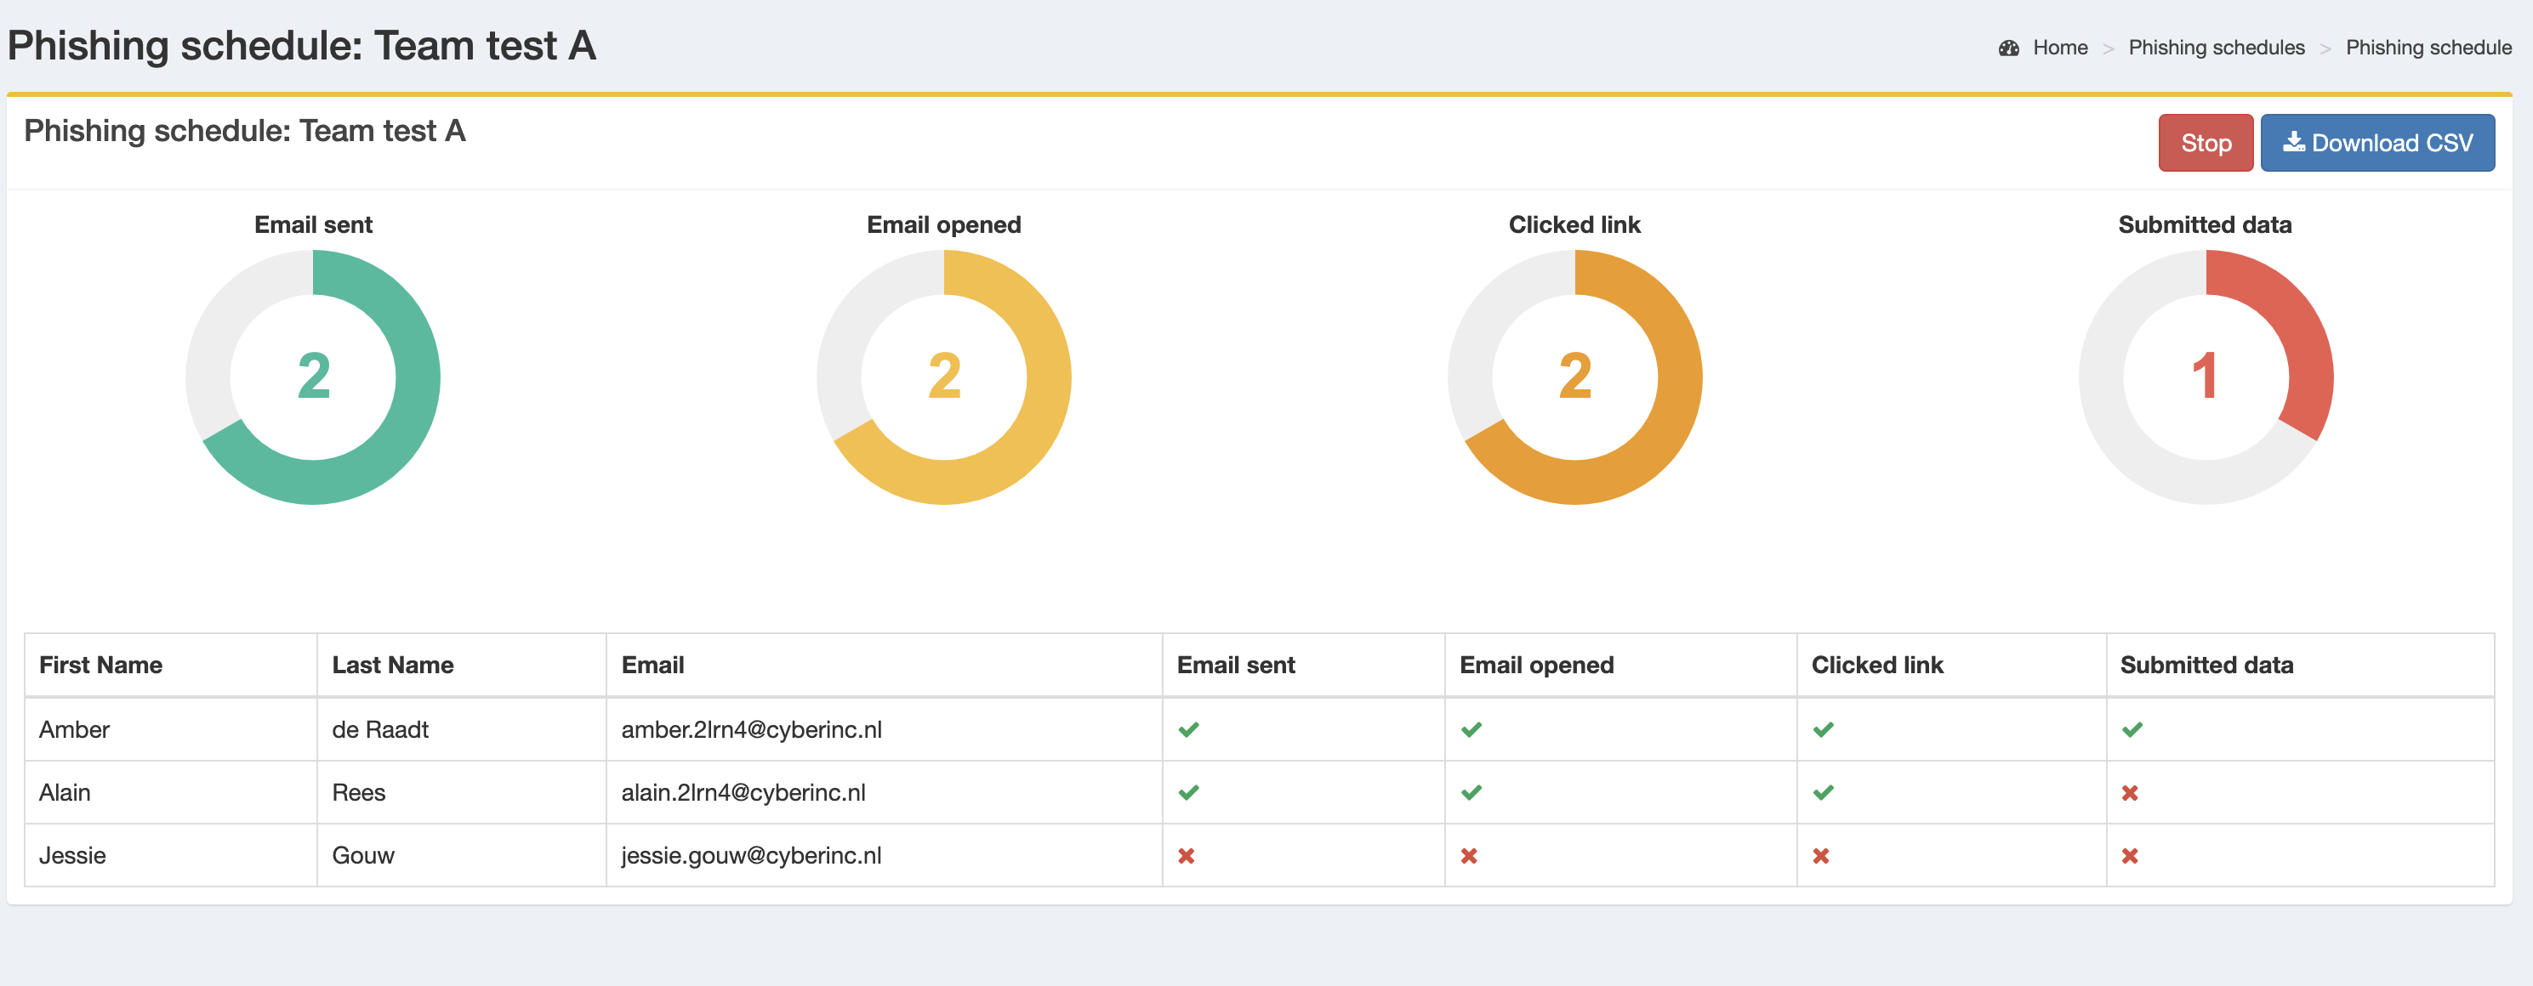The image size is (2533, 986).
Task: Open the Phishing schedules breadcrumb link
Action: tap(2217, 46)
